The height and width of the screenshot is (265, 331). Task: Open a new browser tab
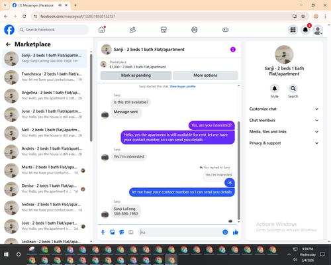pyautogui.click(x=75, y=5)
